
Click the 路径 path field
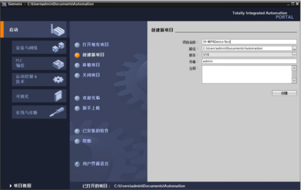(247, 48)
